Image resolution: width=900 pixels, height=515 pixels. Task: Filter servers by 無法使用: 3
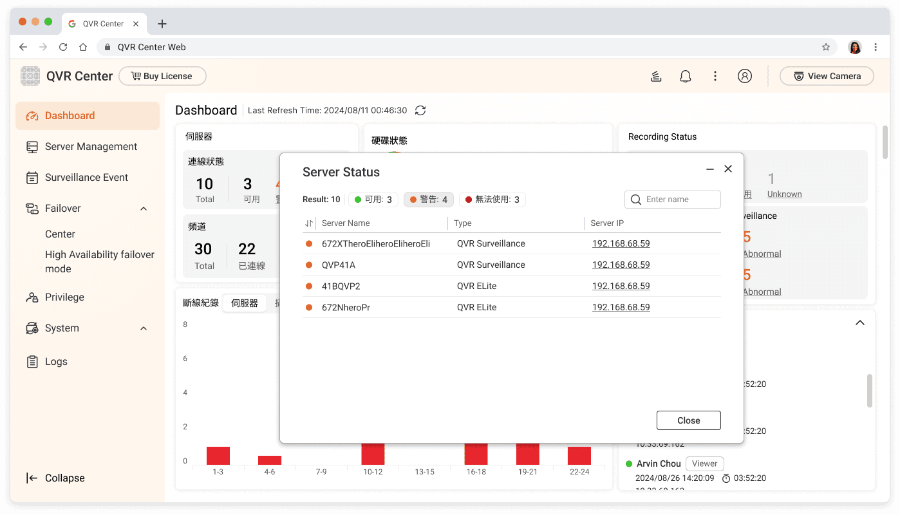click(492, 200)
